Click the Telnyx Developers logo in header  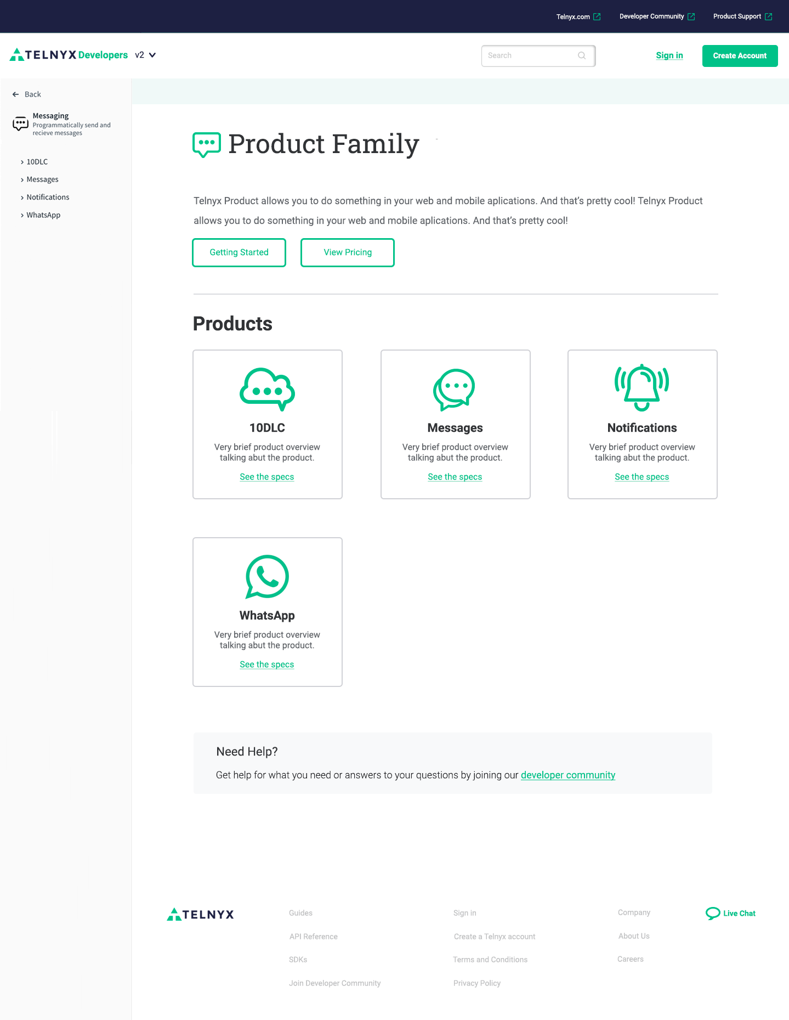[x=69, y=55]
